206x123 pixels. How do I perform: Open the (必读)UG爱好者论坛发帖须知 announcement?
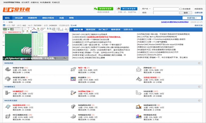(x=175, y=22)
